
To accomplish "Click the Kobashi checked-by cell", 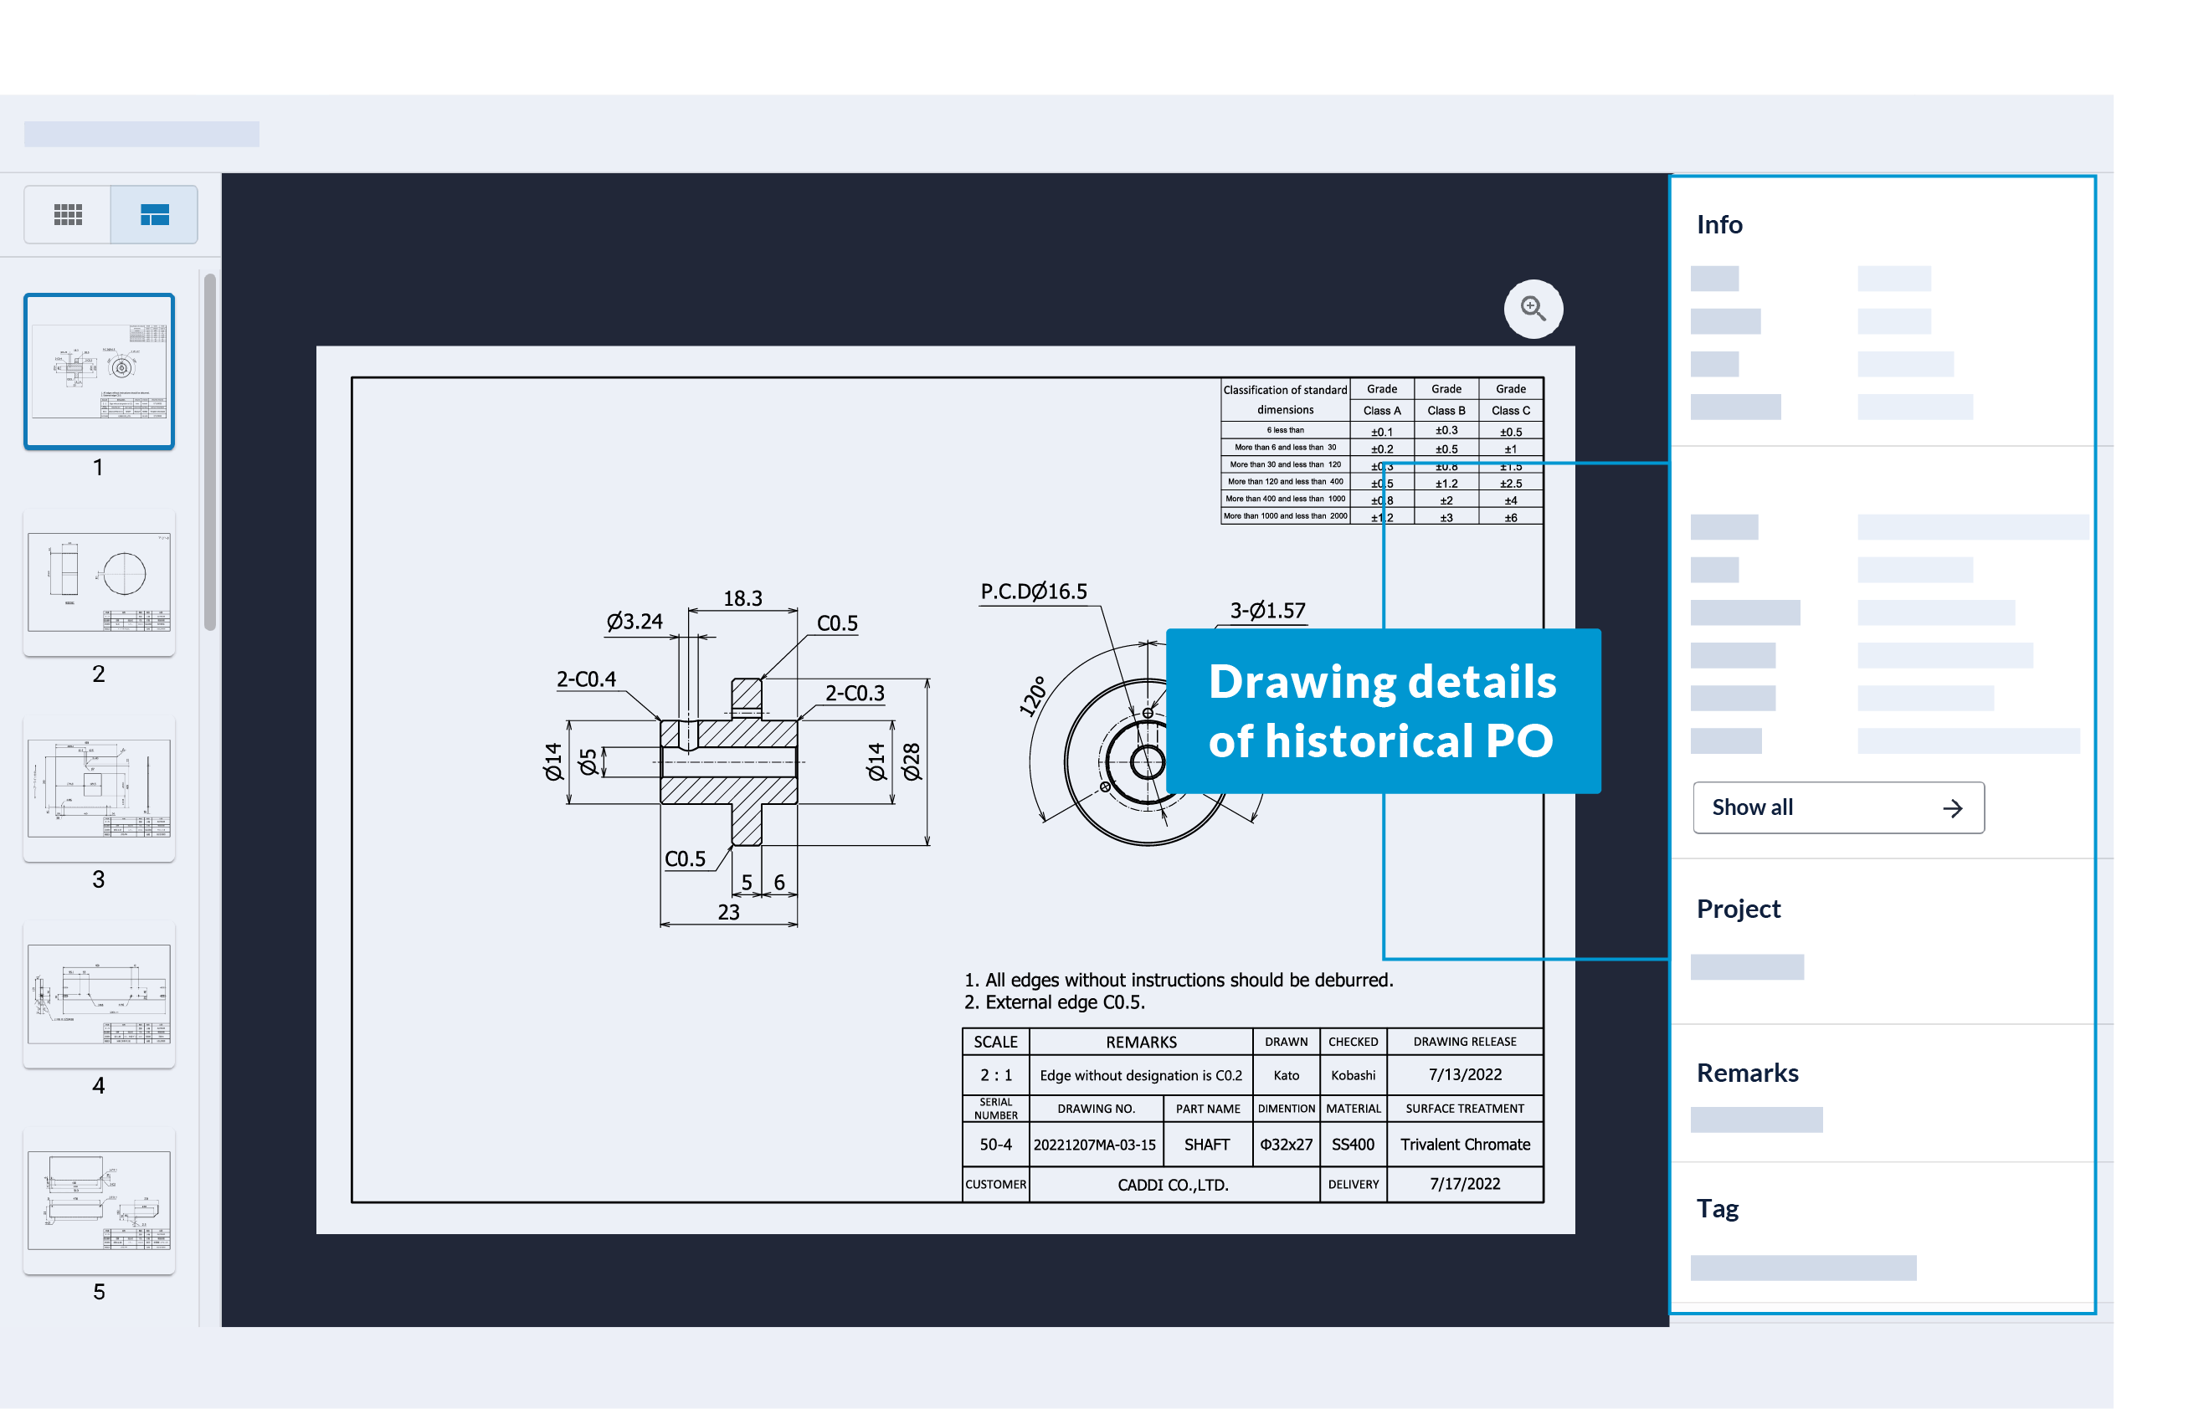I will (1353, 1075).
